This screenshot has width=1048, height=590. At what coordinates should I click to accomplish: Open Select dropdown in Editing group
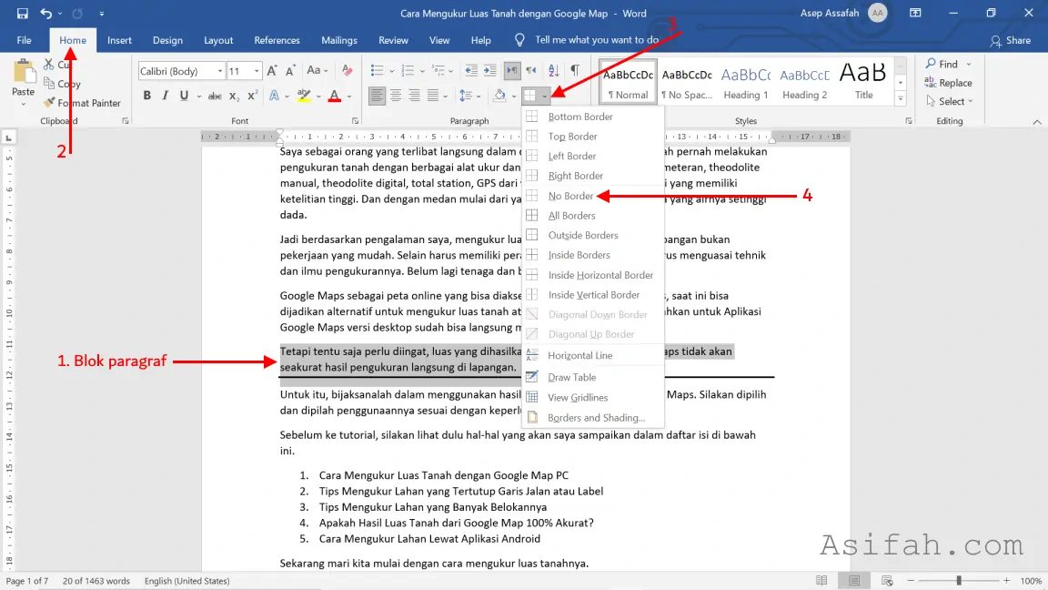pos(950,102)
